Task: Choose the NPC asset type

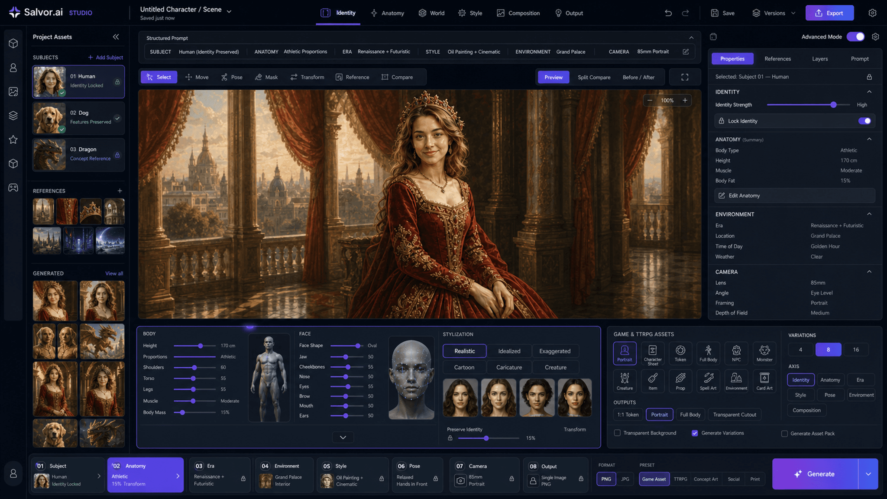Action: tap(736, 353)
